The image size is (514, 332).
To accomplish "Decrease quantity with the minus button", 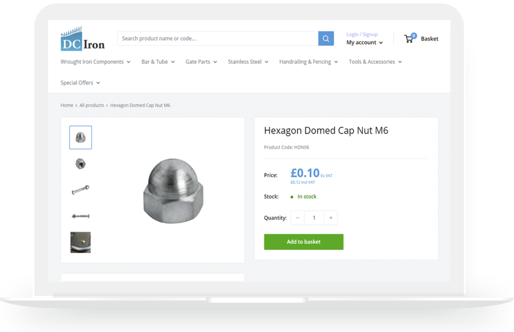I will [297, 218].
